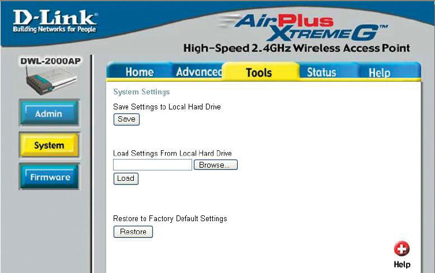Click Browse to choose settings file
This screenshot has height=273, width=435.
[216, 165]
